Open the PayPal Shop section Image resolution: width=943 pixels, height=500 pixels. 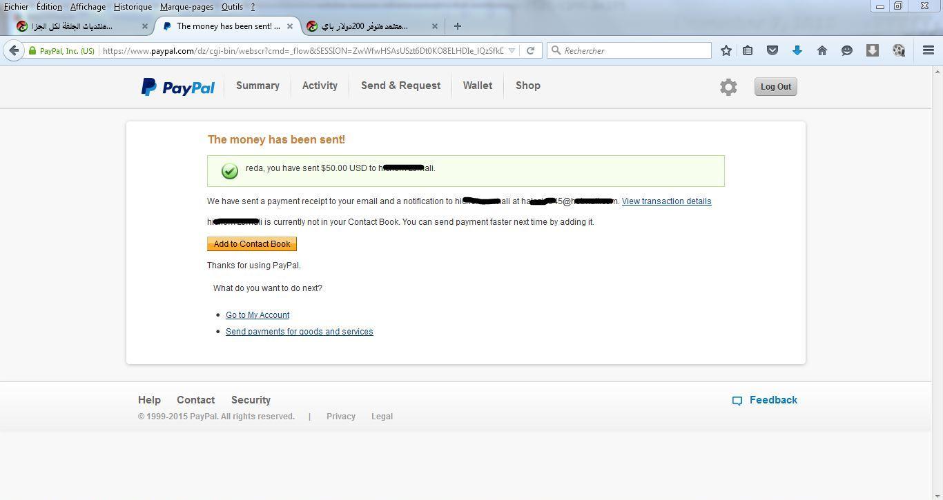(x=527, y=86)
